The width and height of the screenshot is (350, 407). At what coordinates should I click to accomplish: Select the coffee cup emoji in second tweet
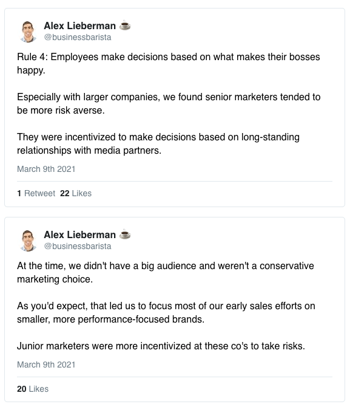pyautogui.click(x=125, y=234)
